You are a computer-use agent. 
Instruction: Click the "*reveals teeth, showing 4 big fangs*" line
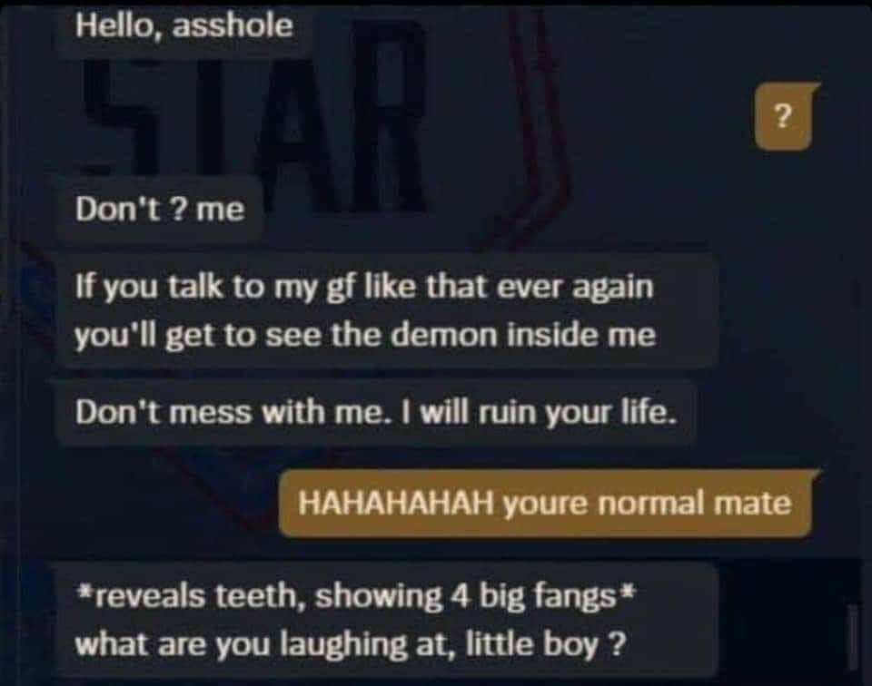click(x=355, y=597)
